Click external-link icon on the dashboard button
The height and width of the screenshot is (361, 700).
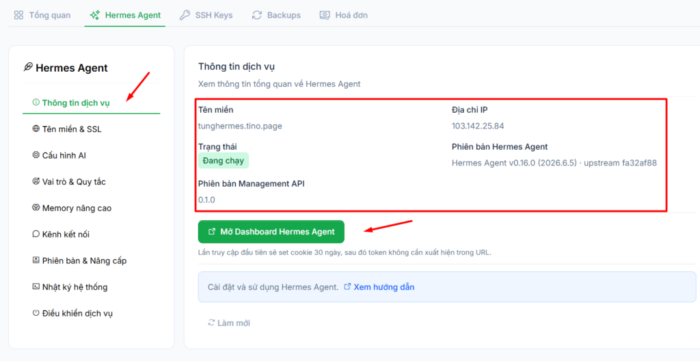click(212, 232)
